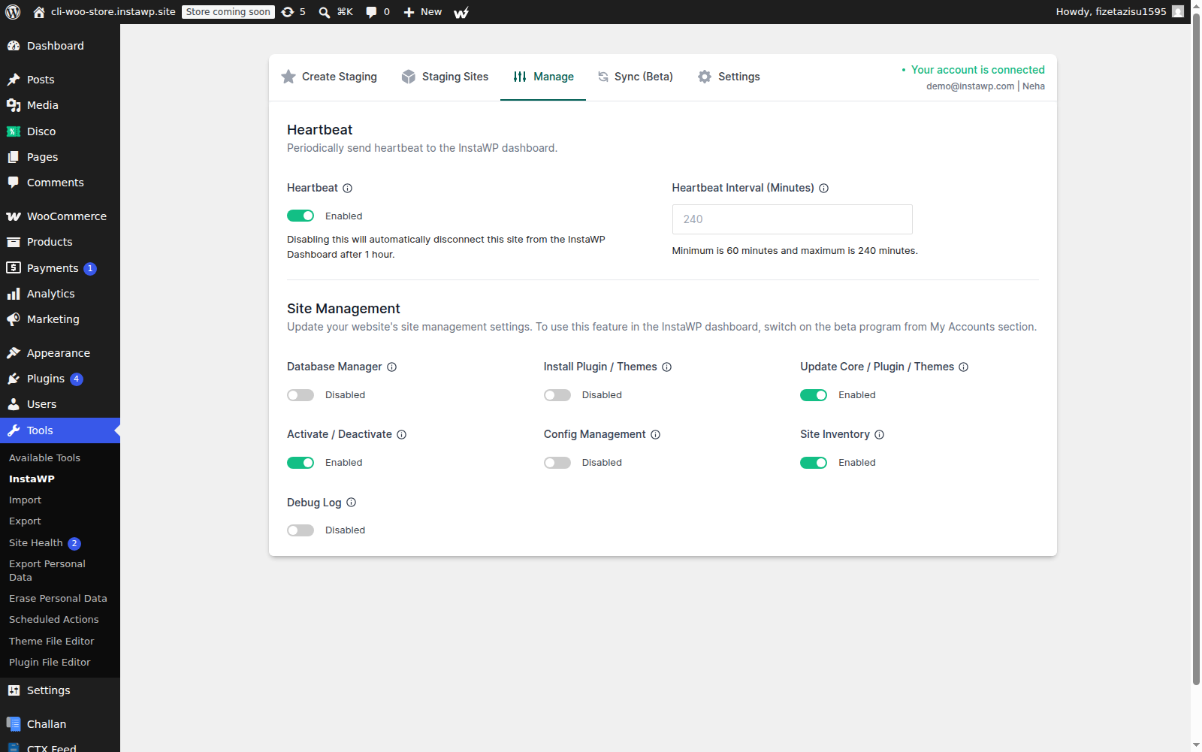Click the WordPress logo in admin bar
The image size is (1202, 752).
coord(13,12)
